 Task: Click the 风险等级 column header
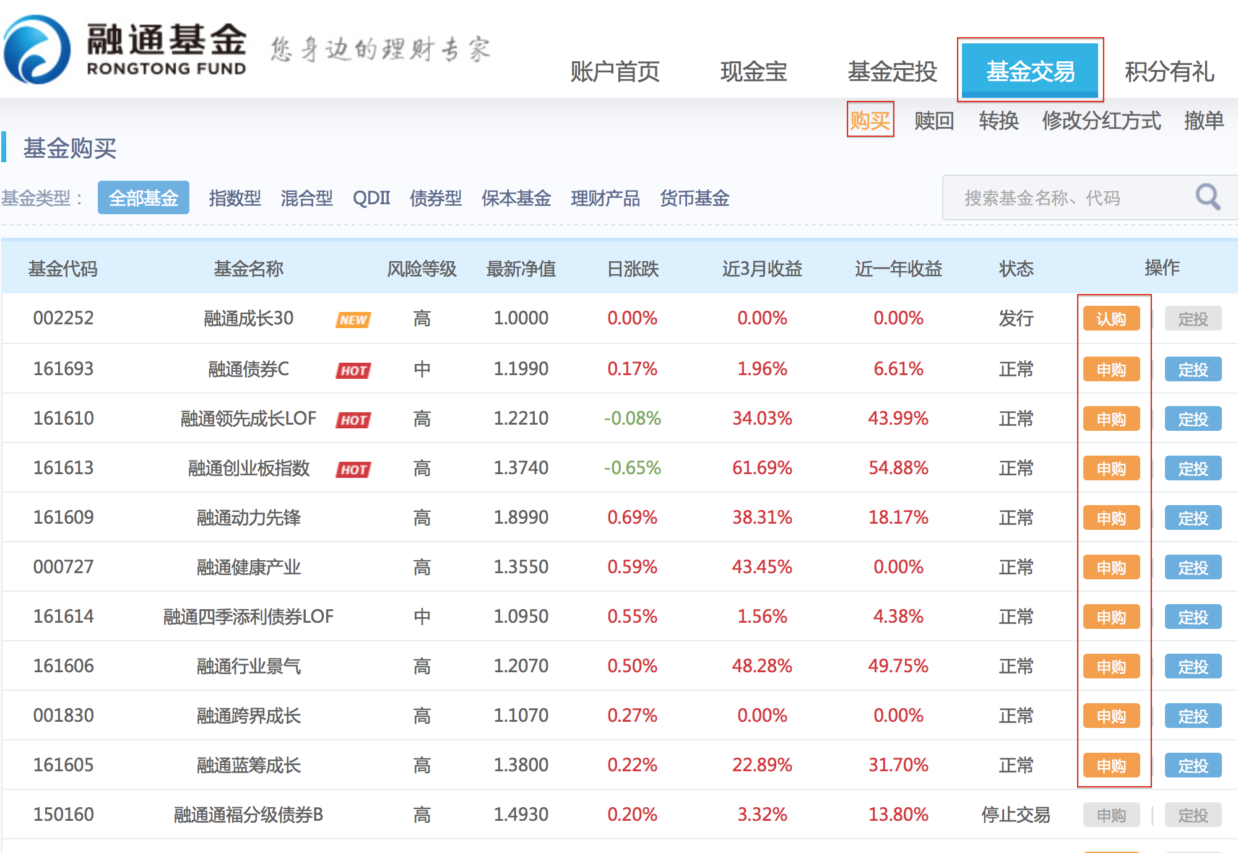pyautogui.click(x=422, y=269)
